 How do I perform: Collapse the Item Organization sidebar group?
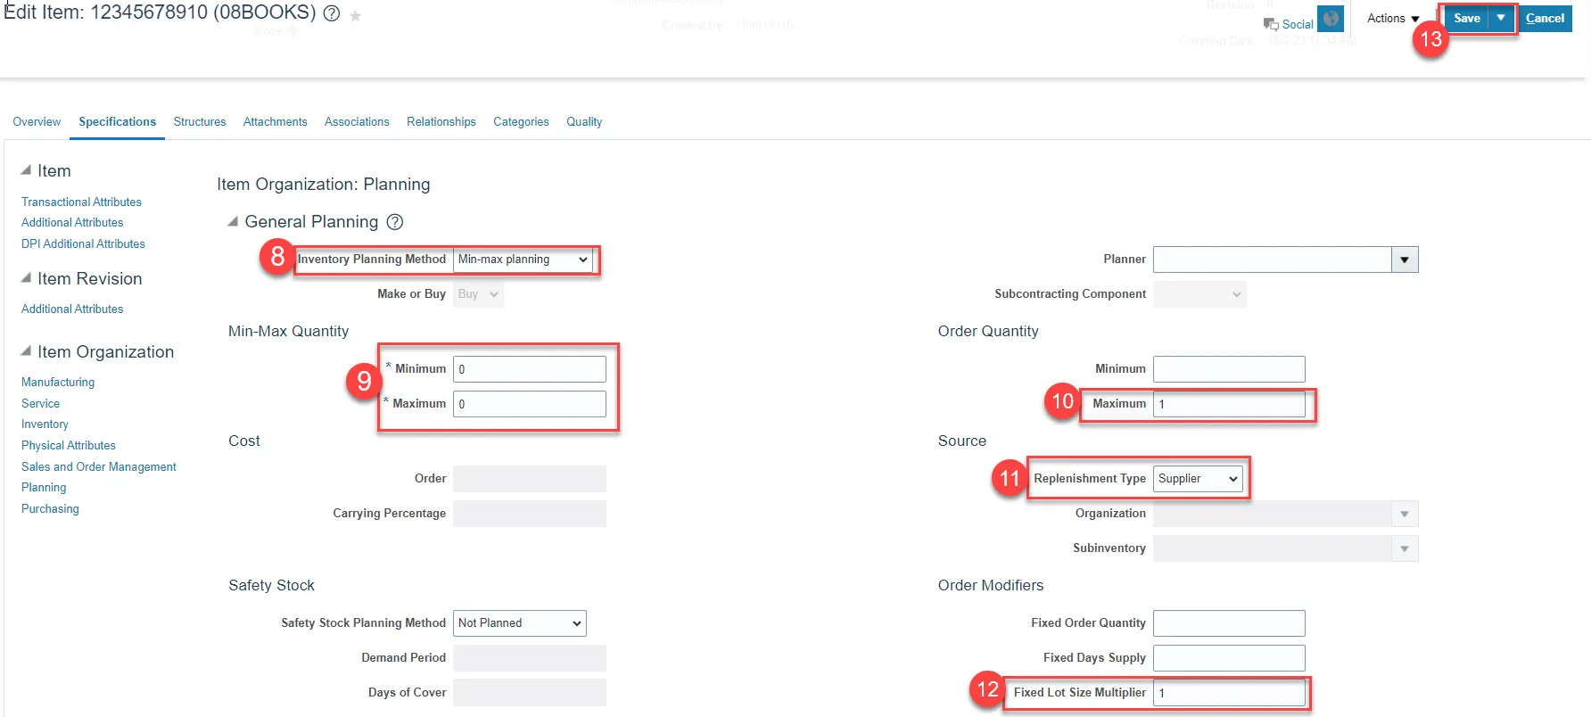pos(26,351)
